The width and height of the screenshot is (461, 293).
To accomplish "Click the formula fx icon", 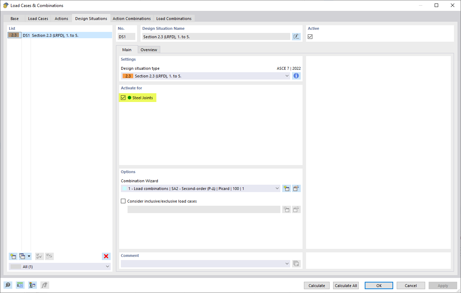I will (x=45, y=285).
